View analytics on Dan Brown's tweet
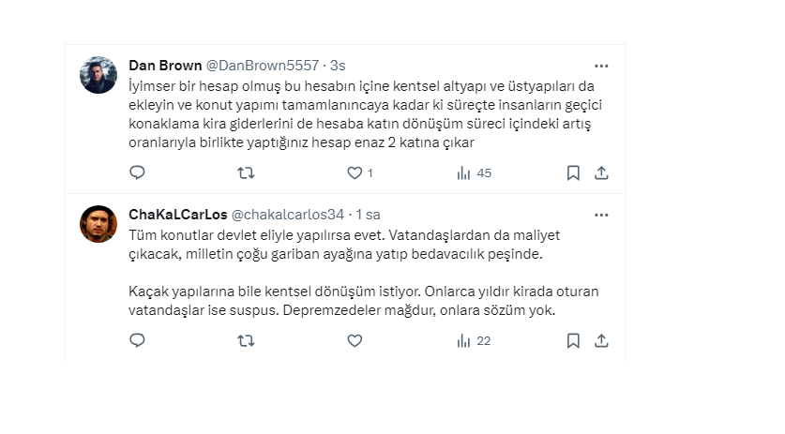The height and width of the screenshot is (434, 785). [x=463, y=172]
